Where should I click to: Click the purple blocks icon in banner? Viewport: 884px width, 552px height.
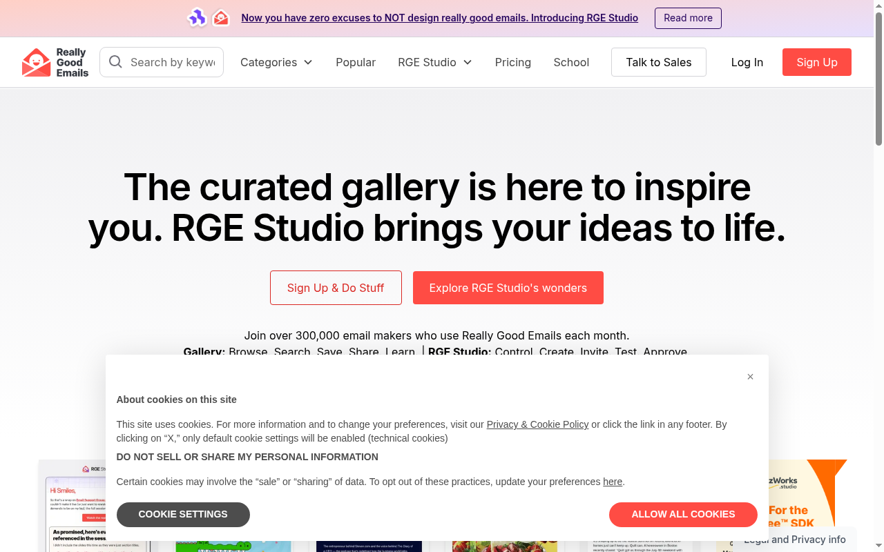[x=198, y=18]
